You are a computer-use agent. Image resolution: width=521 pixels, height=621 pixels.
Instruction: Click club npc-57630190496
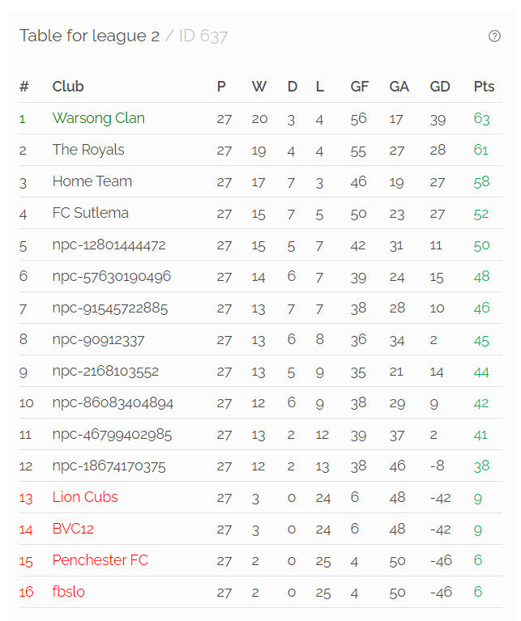tap(112, 276)
